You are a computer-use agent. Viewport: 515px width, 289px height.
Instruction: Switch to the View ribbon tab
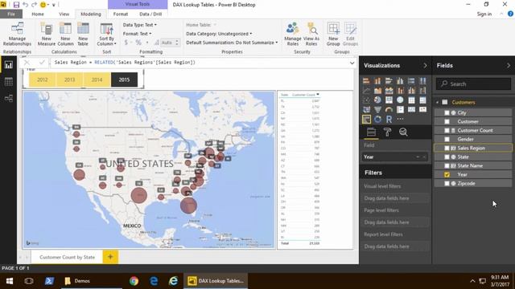click(64, 14)
